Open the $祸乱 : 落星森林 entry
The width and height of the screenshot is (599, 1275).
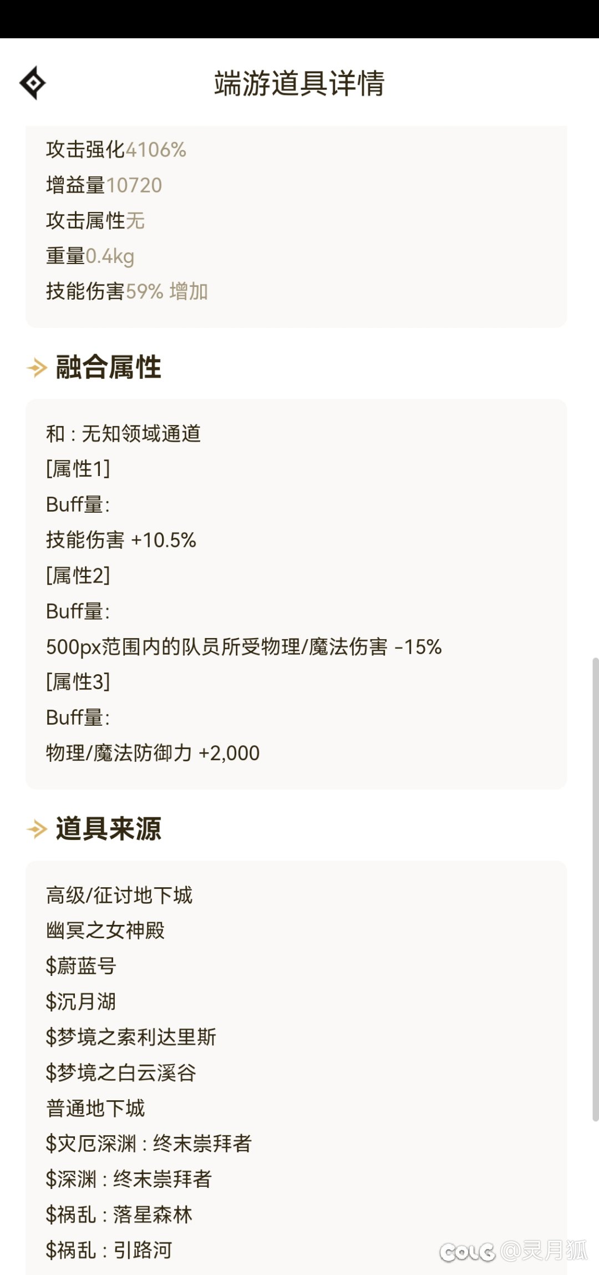119,1214
